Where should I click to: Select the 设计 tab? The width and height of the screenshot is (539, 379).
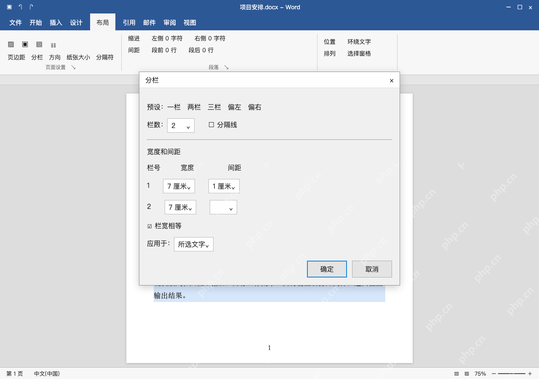(76, 22)
